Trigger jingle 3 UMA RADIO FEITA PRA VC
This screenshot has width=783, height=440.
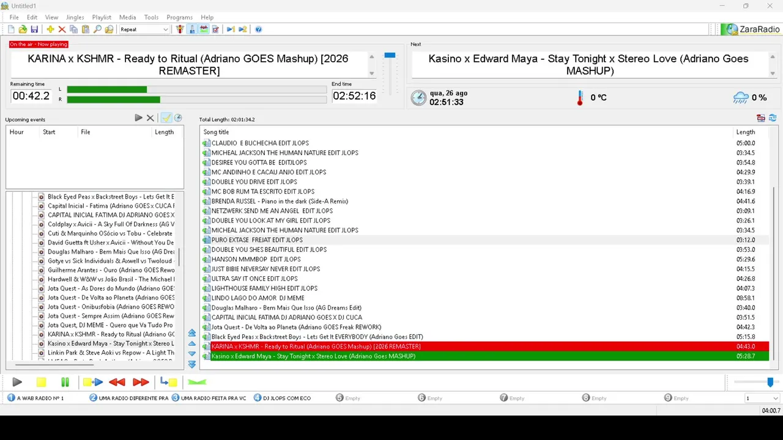coord(209,398)
